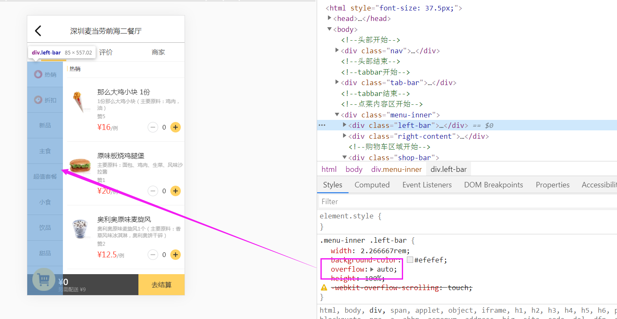The height and width of the screenshot is (319, 617).
Task: Expand the div class nav node
Action: pyautogui.click(x=337, y=50)
